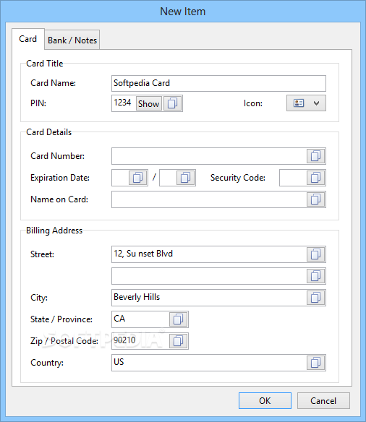Copy the expiration month field
Viewport: 366px width, 422px height.
point(138,178)
